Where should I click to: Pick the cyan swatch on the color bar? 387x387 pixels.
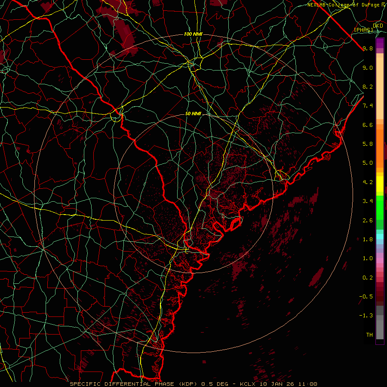[x=380, y=236]
